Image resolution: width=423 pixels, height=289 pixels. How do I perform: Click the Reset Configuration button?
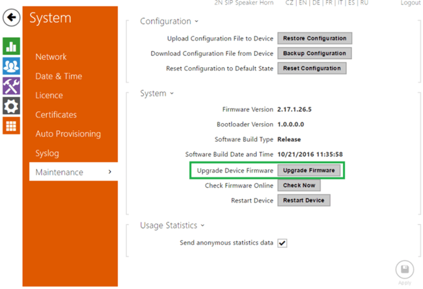312,68
